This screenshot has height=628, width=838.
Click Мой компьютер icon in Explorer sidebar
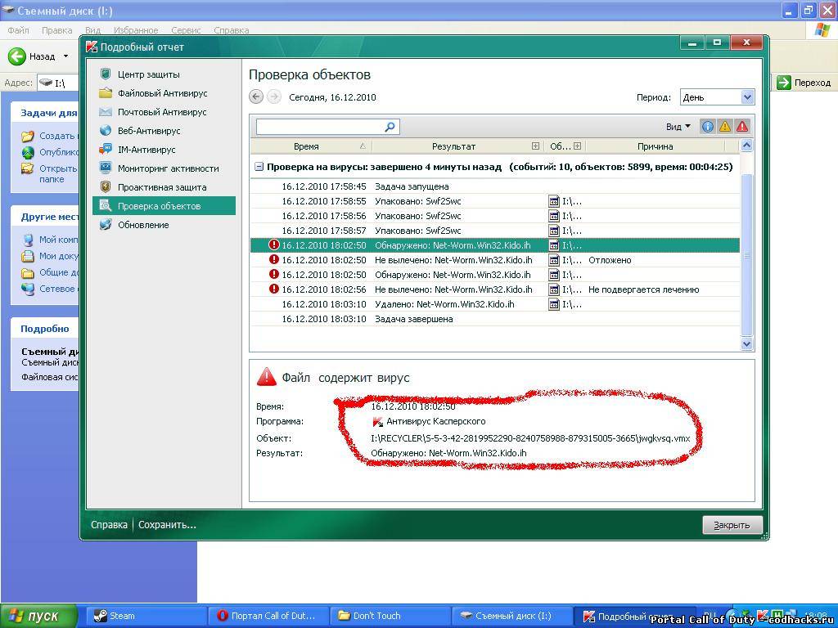tap(28, 240)
